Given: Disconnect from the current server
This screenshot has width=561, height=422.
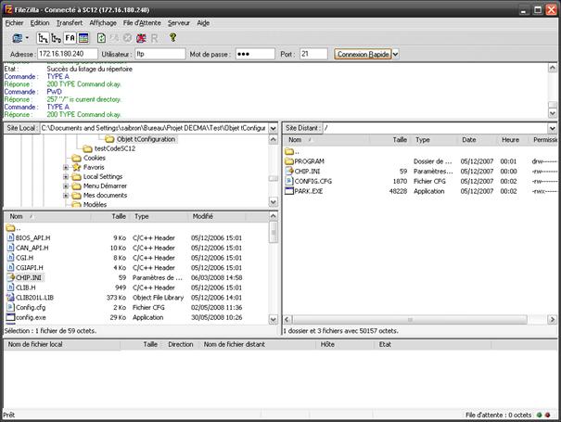Looking at the screenshot, I should coord(141,38).
